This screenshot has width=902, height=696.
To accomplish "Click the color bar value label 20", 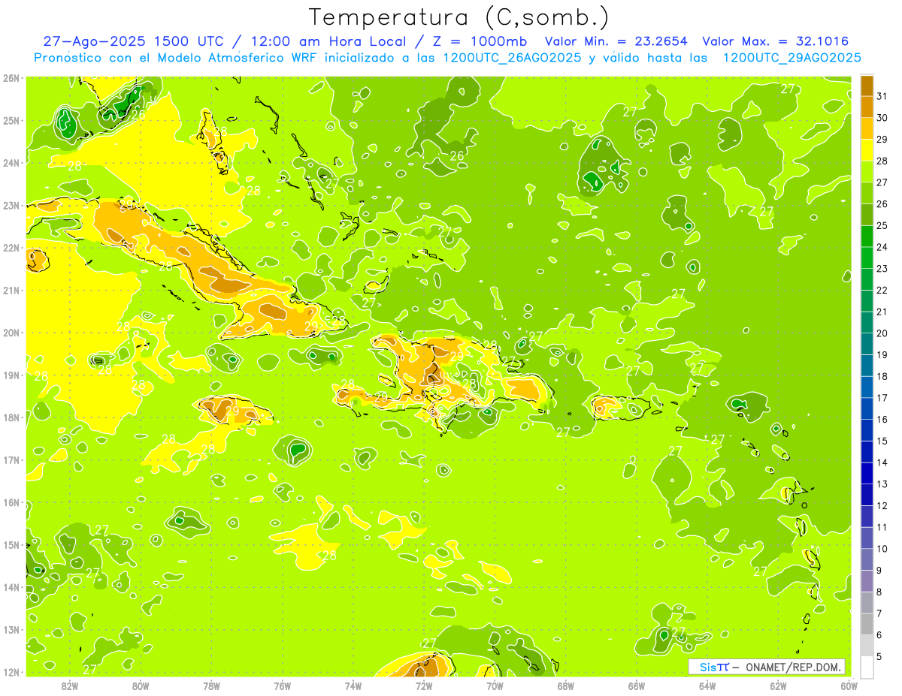I will coord(882,333).
